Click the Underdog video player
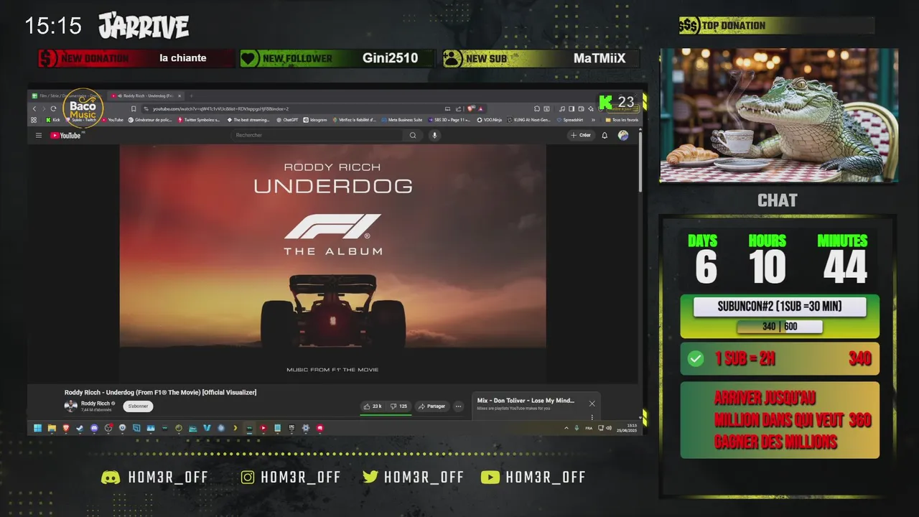This screenshot has width=919, height=517. [332, 263]
